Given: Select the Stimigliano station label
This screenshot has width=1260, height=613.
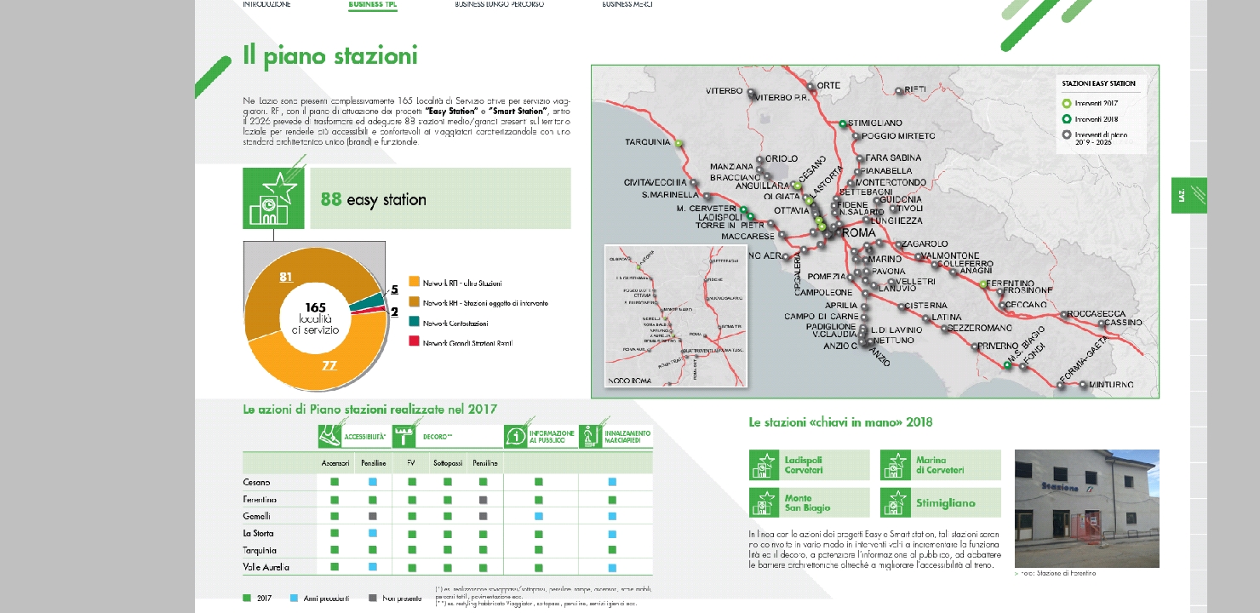Looking at the screenshot, I should point(946,502).
